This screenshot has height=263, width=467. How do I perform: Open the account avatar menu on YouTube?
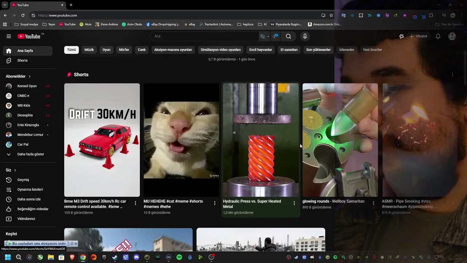click(x=452, y=36)
